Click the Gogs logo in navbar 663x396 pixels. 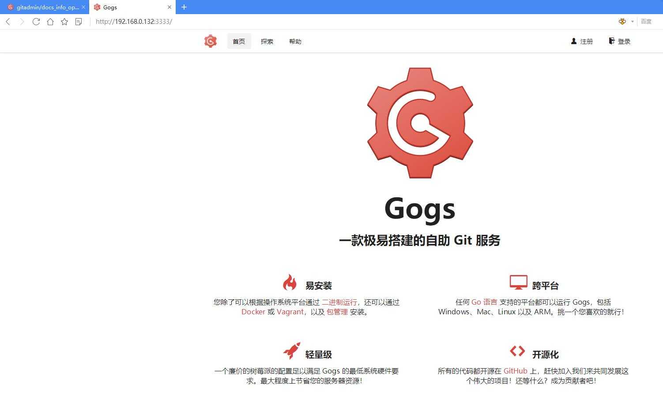211,41
